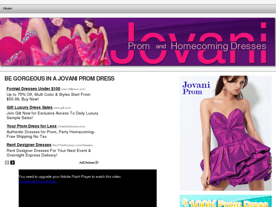
Task: Click the $100K Prom Dress banner
Action: (x=226, y=201)
